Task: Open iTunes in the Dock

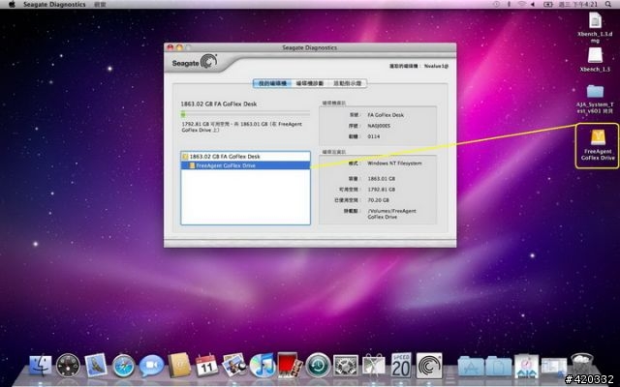Action: tap(263, 365)
